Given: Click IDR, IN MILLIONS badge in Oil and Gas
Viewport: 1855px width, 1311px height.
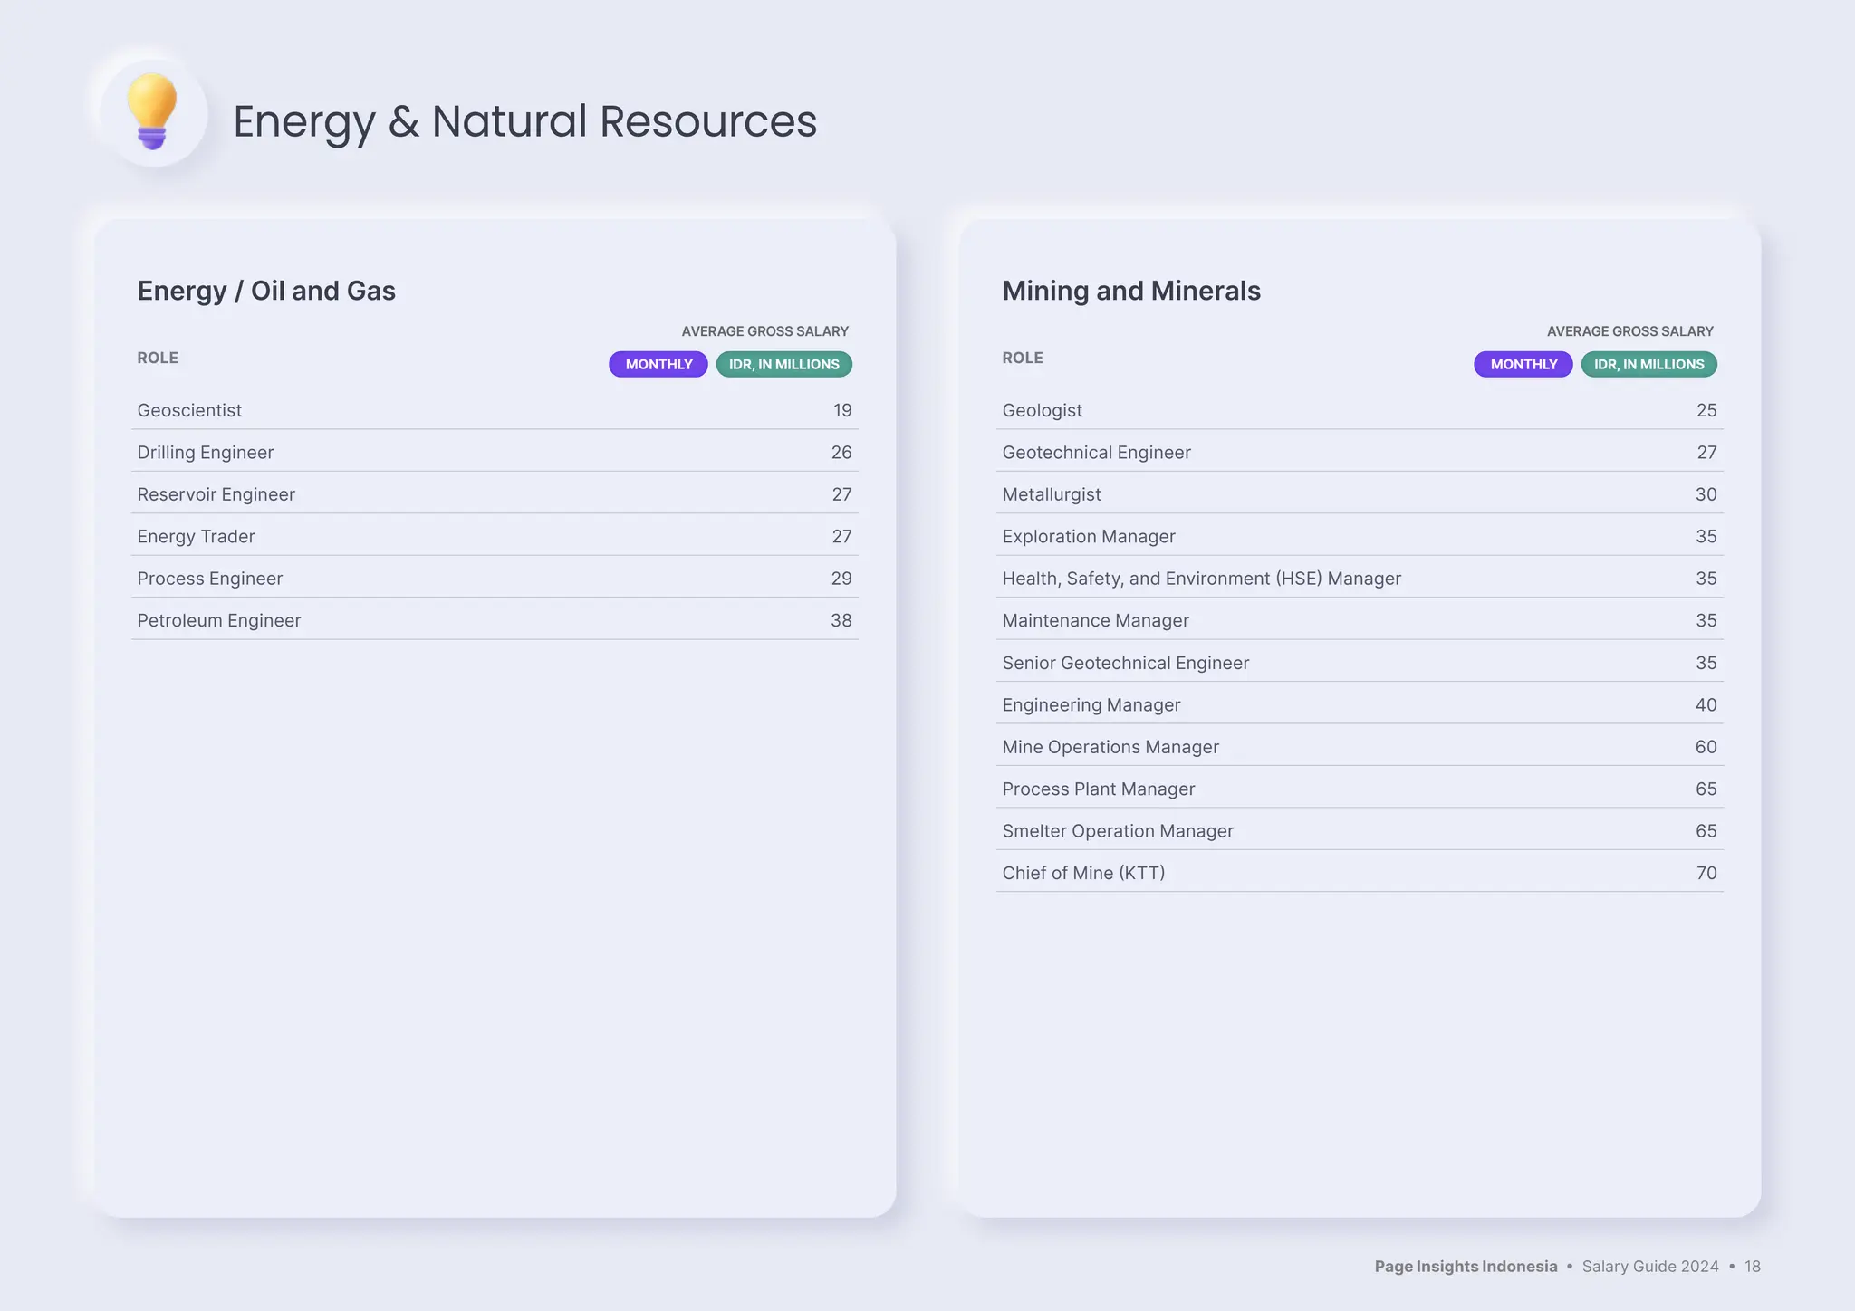Looking at the screenshot, I should pyautogui.click(x=784, y=364).
